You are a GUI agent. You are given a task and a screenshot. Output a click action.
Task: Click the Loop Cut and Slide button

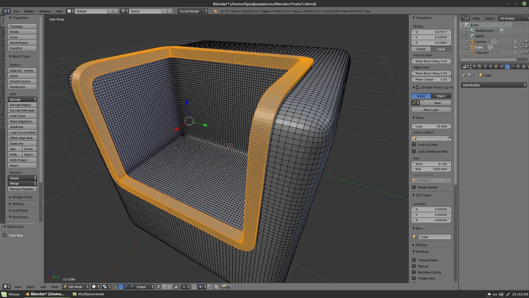tap(22, 132)
